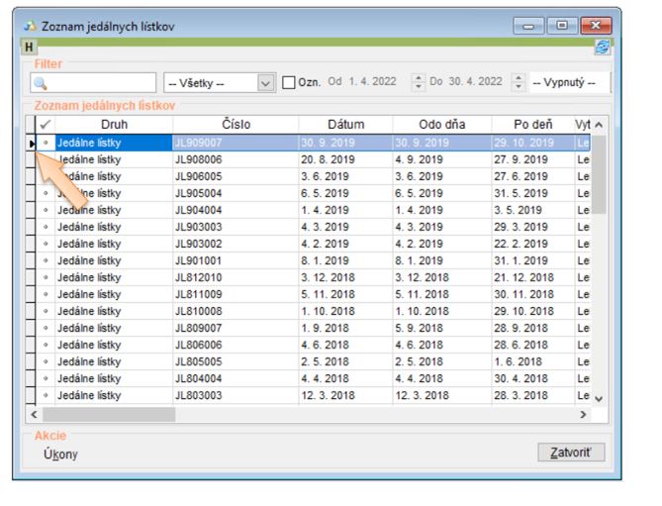Click the magnifier icon in the search box
Image resolution: width=662 pixels, height=506 pixels.
click(x=40, y=83)
